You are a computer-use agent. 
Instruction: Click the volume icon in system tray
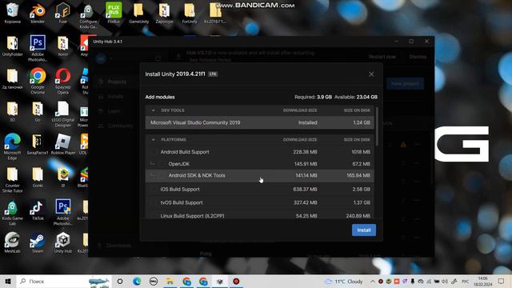pos(445,281)
